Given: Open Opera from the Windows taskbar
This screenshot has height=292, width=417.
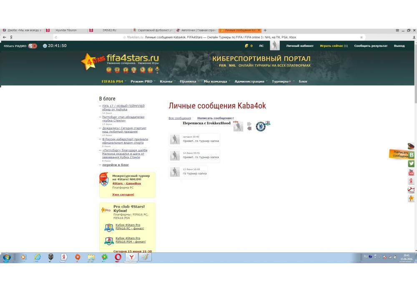Looking at the screenshot, I should coord(118,257).
